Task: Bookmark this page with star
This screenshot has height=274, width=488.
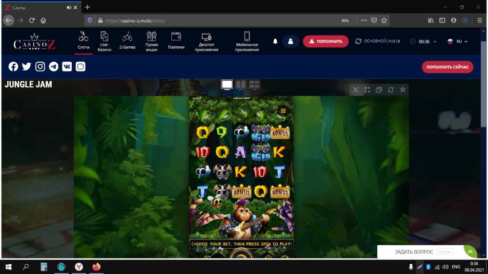Action: (x=384, y=20)
